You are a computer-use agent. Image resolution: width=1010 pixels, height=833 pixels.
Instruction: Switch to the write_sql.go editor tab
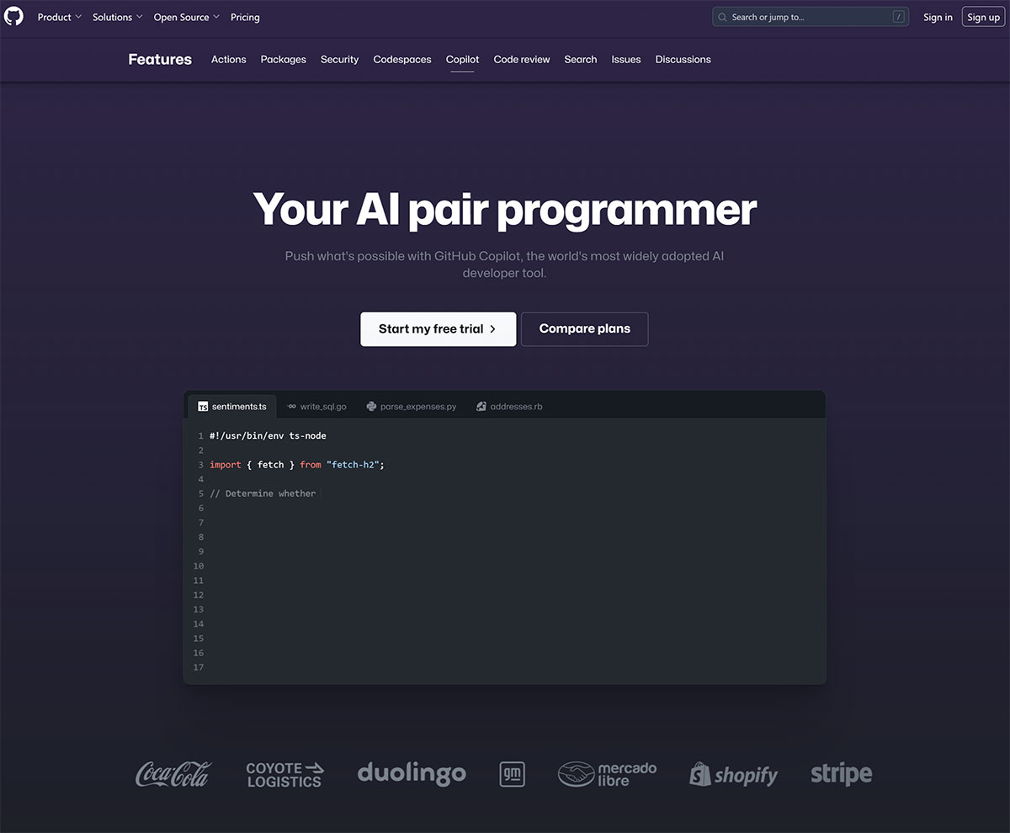(x=317, y=406)
